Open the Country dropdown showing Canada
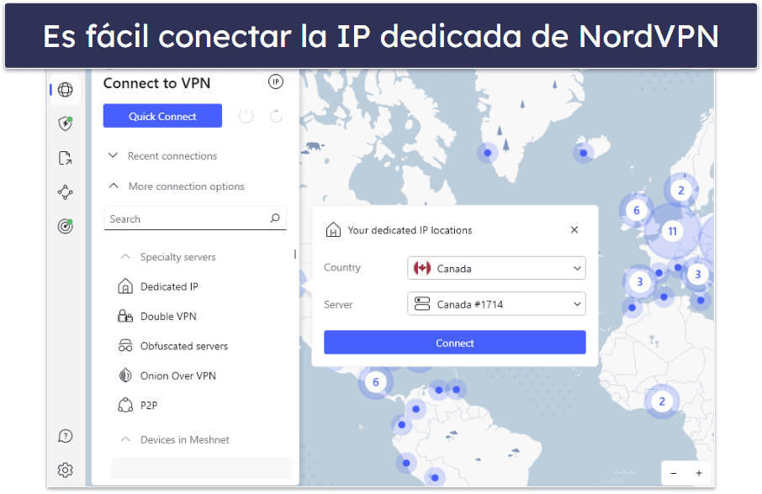Screen dimensions: 762x494 click(496, 268)
